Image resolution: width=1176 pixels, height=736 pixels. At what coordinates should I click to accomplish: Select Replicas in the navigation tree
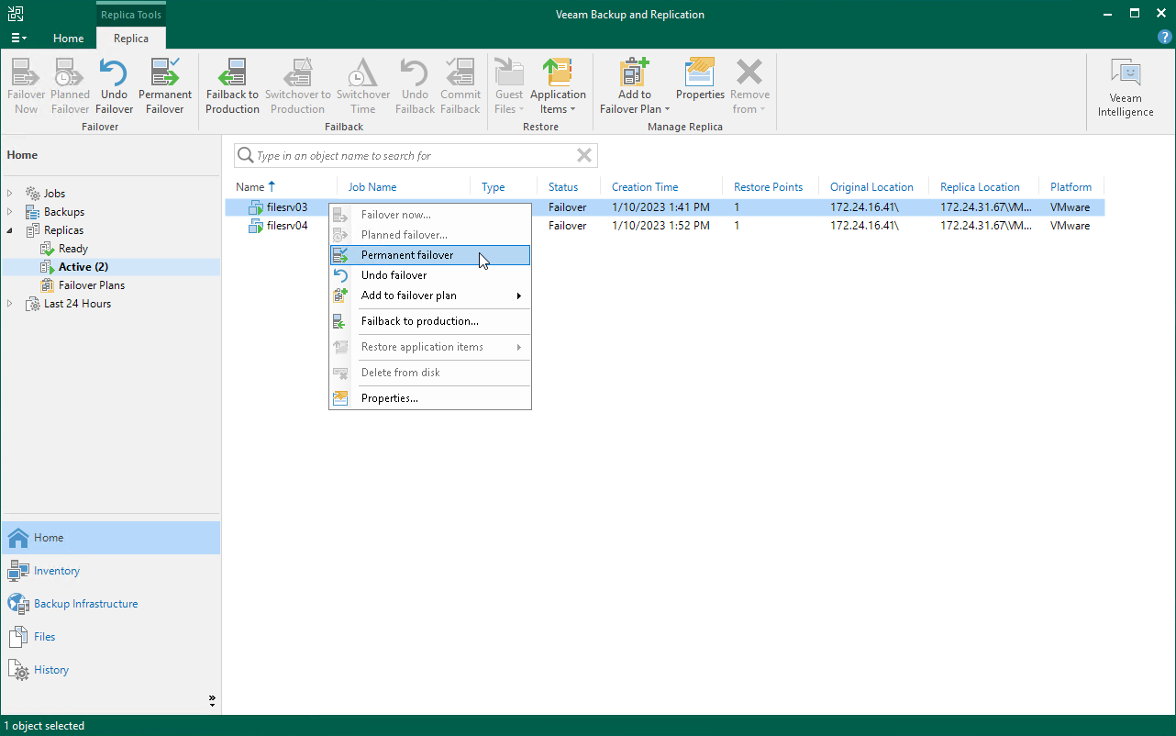click(63, 230)
